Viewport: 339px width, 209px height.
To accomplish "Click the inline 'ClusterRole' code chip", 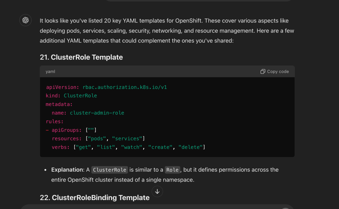I will click(x=110, y=170).
